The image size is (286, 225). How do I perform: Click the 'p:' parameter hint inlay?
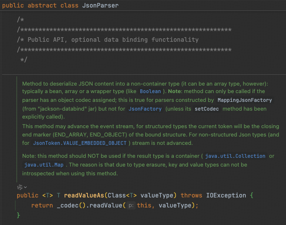coord(130,205)
